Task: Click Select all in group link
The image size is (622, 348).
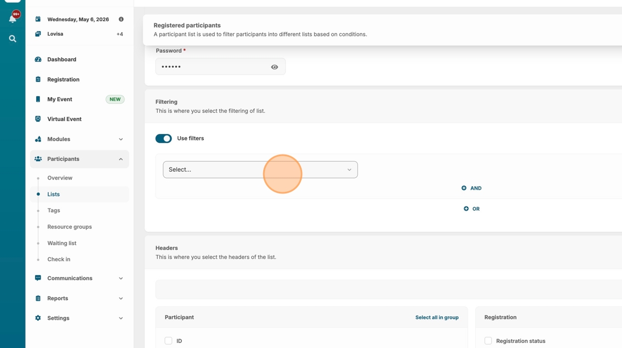Action: click(x=437, y=317)
